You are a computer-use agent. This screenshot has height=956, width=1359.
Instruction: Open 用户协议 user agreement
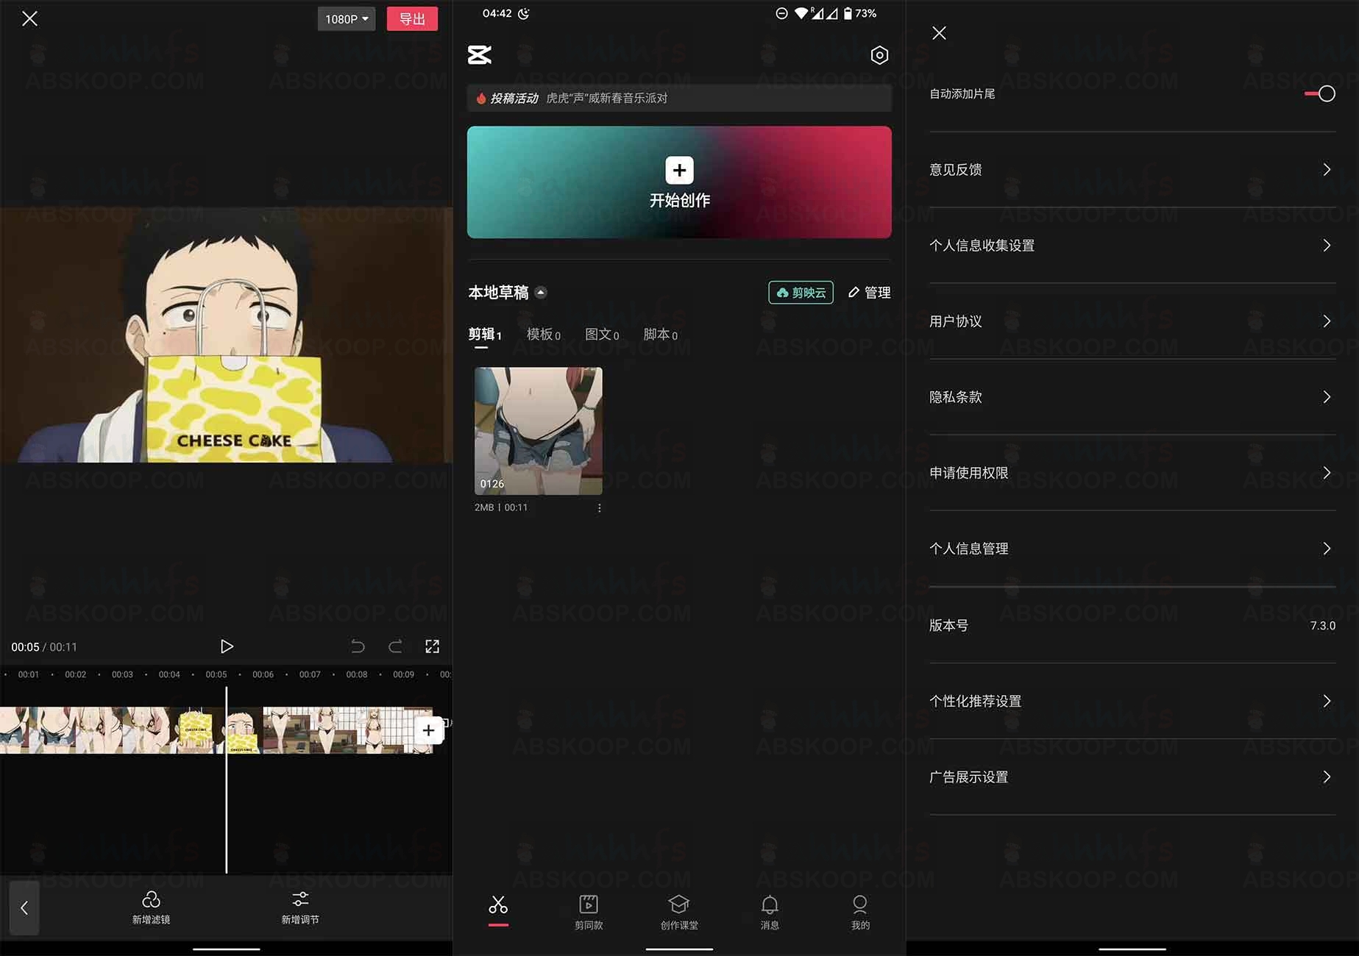(x=1132, y=321)
